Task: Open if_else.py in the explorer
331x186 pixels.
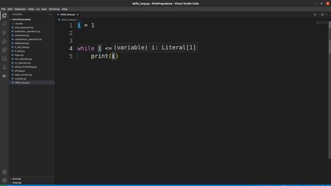Action: pyautogui.click(x=20, y=51)
